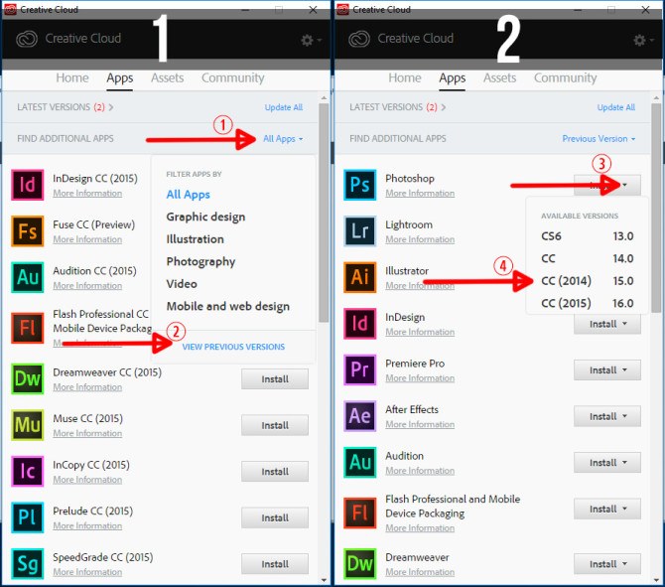
Task: Click Update All in window 2
Action: 615,107
